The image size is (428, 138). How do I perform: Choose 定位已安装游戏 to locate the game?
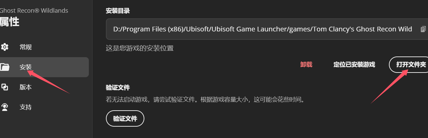(x=354, y=64)
